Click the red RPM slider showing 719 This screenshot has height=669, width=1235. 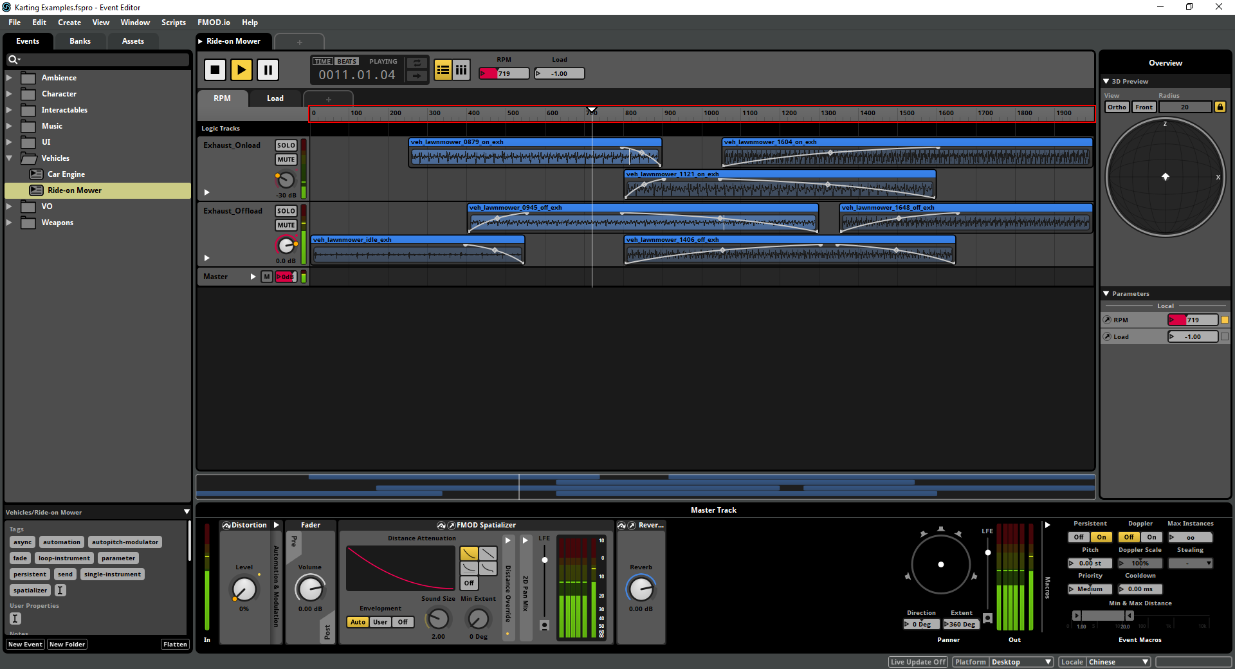[503, 73]
